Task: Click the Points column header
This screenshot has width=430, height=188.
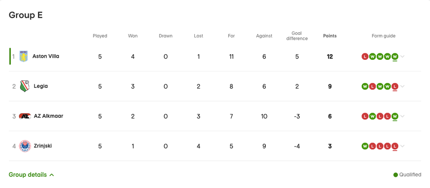Action: [330, 36]
